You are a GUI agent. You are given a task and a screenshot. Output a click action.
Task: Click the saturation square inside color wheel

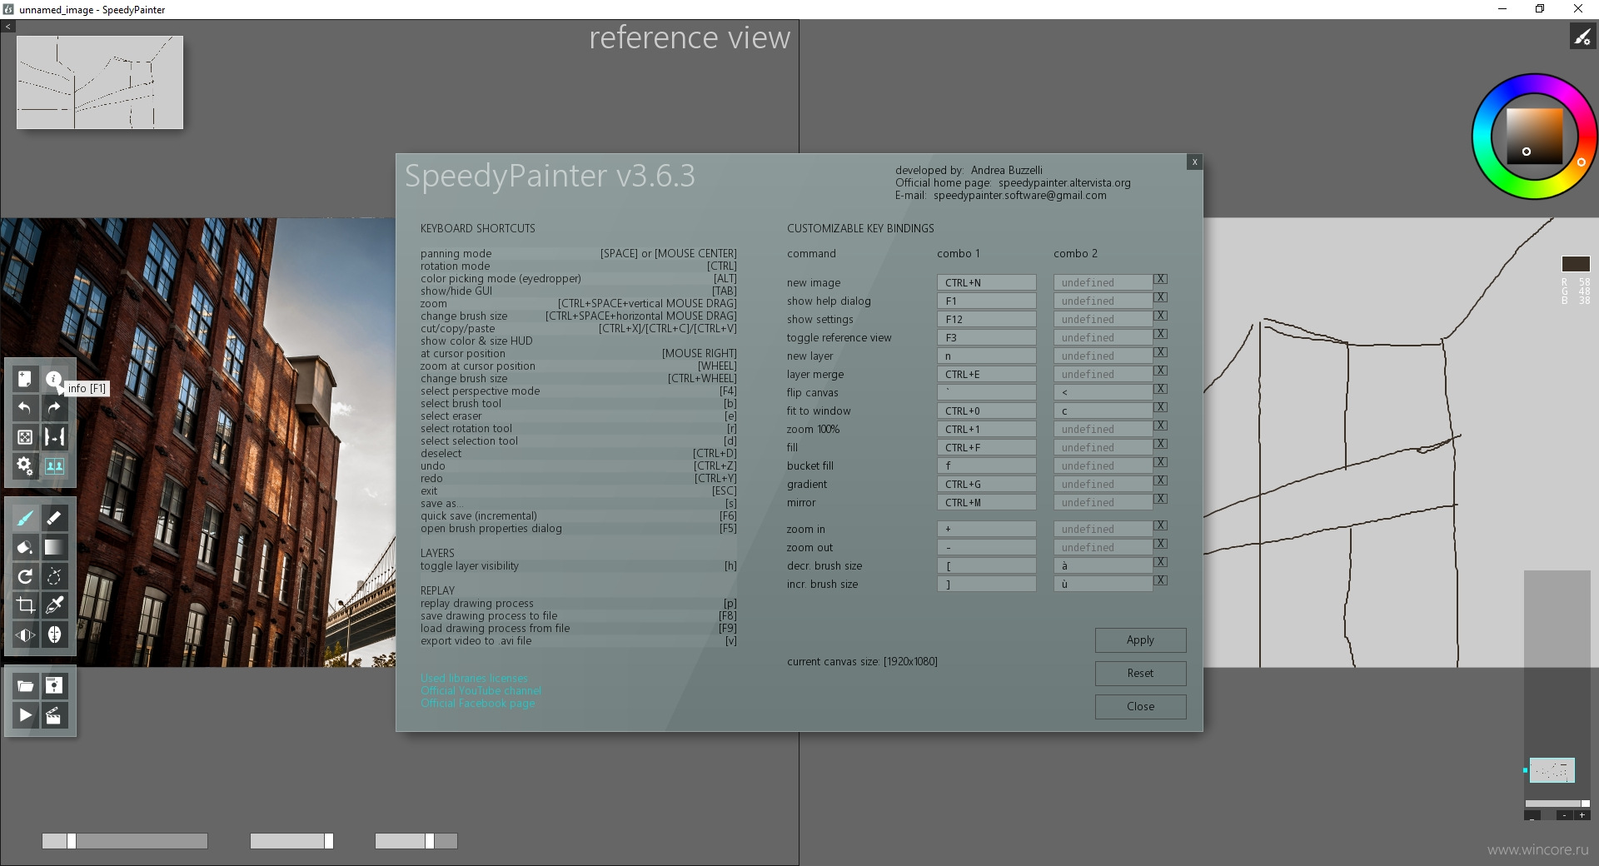point(1534,137)
